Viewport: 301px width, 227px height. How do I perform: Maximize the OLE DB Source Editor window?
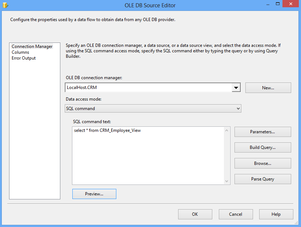pyautogui.click(x=278, y=4)
